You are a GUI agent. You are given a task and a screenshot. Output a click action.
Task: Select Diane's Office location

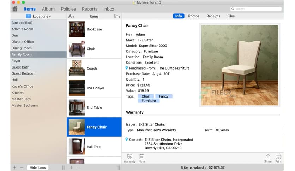pos(38,42)
